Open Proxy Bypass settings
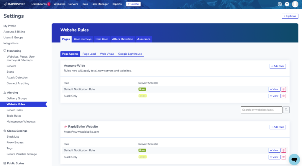 coord(15,142)
